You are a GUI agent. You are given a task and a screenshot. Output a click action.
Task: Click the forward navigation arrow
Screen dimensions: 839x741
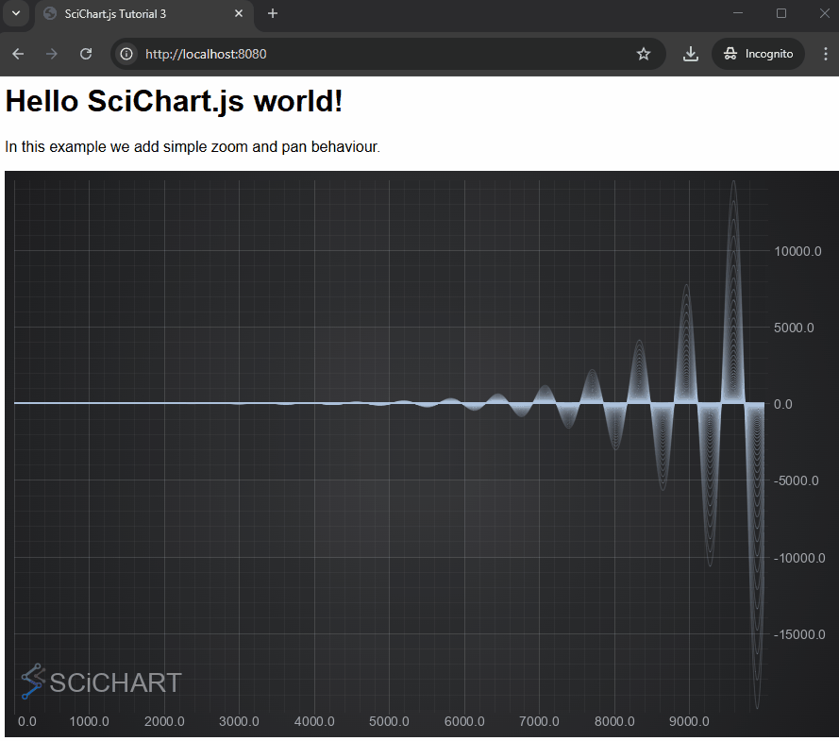tap(51, 54)
